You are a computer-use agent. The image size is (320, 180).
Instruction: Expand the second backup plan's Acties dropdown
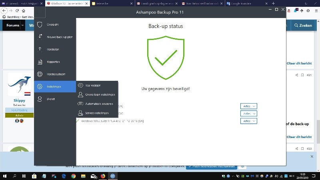[248, 114]
